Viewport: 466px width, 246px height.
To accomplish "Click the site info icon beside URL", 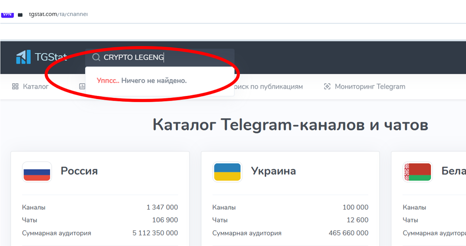I will coord(20,15).
